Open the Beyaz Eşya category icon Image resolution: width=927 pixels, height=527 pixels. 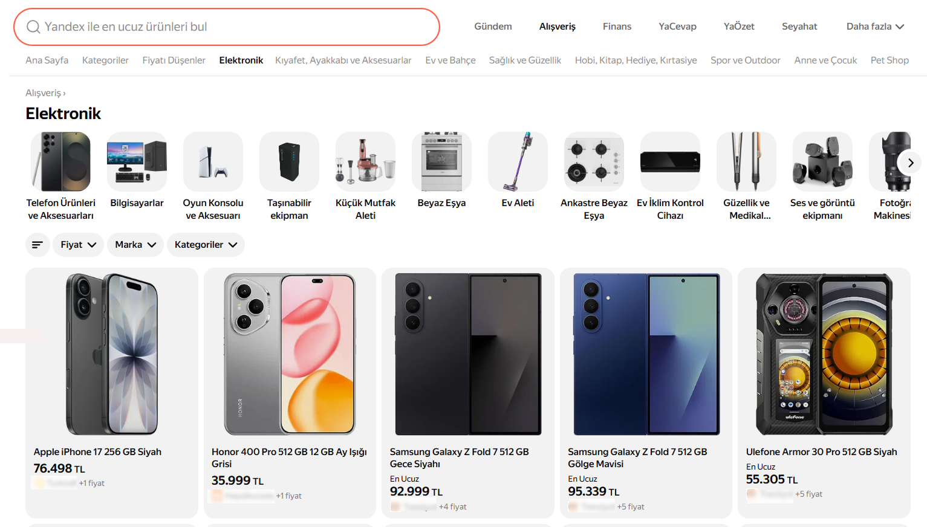point(441,162)
